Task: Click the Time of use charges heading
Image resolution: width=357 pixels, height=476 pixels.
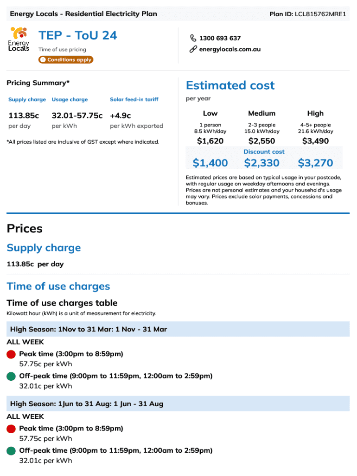Action: pos(58,286)
